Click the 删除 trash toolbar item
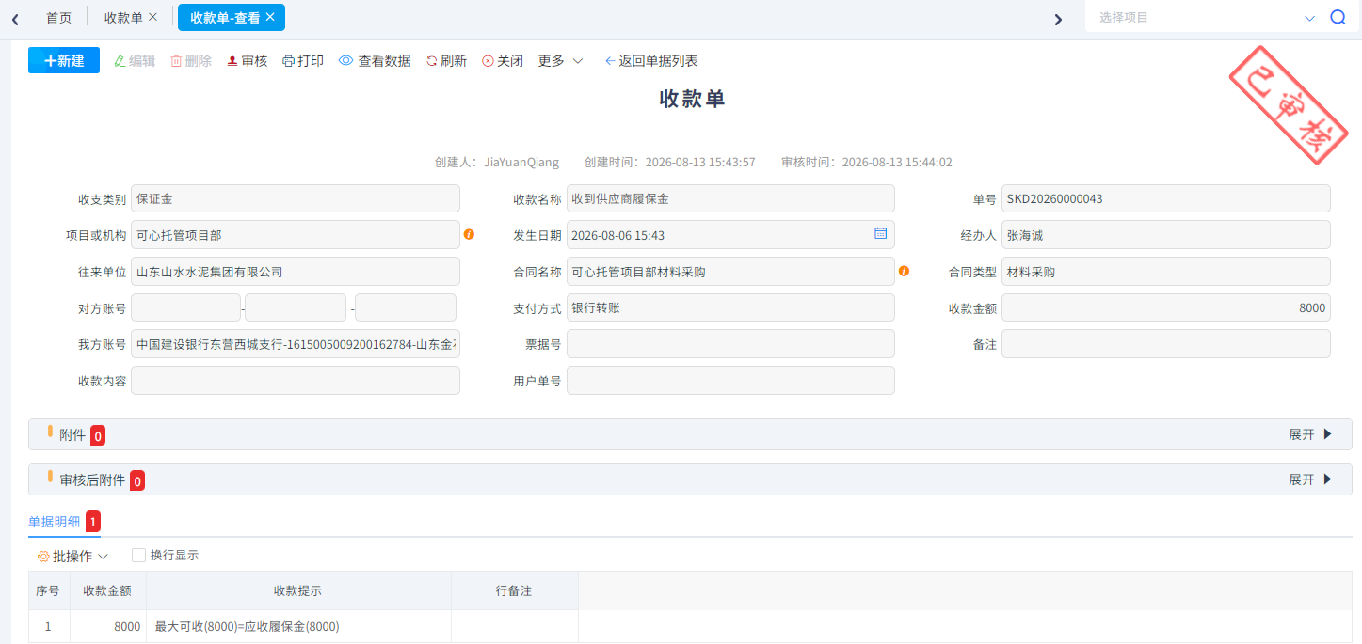 (x=191, y=60)
